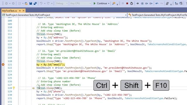
Task: Click the Redo arrow icon
Action: click(x=48, y=3)
